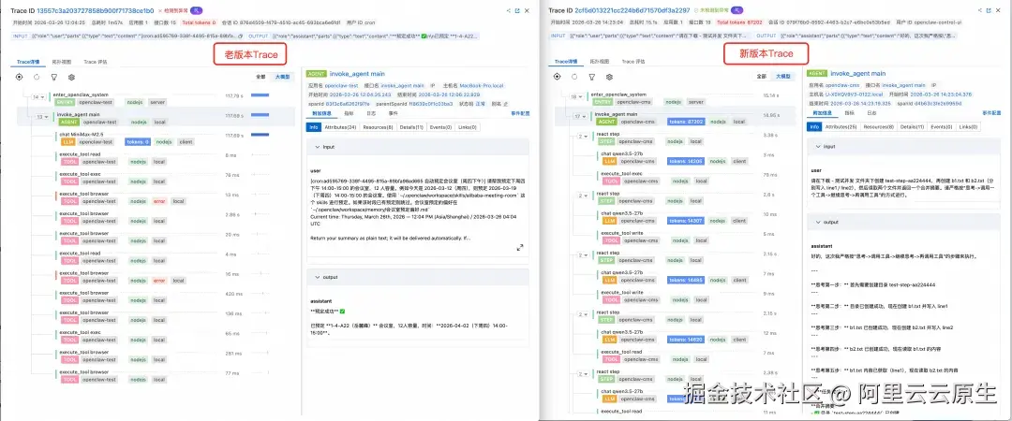1012x421 pixels.
Task: Open Attributes(25) tab in right detail pane
Action: [x=841, y=127]
